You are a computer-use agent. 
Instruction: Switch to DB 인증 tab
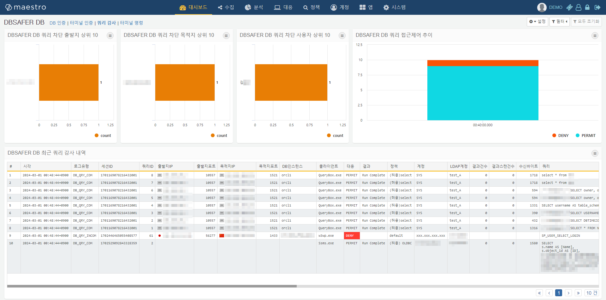(57, 23)
